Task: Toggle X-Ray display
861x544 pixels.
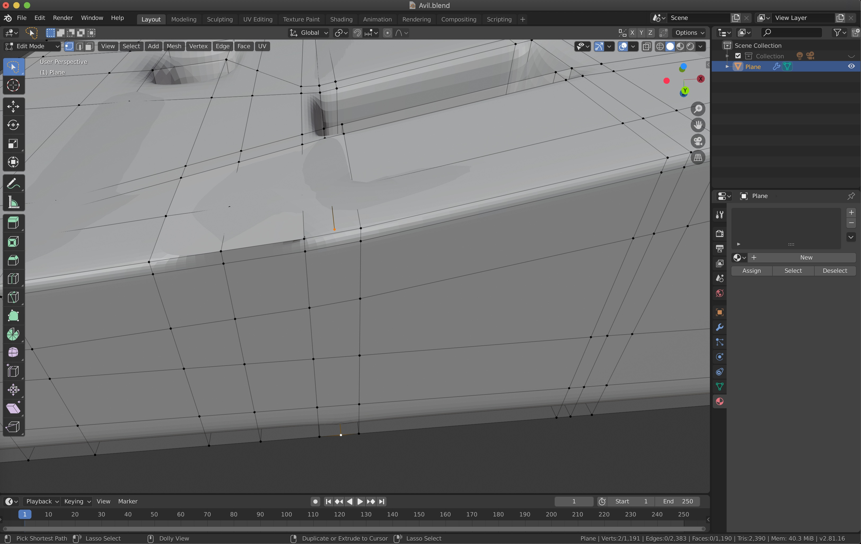Action: coord(647,46)
